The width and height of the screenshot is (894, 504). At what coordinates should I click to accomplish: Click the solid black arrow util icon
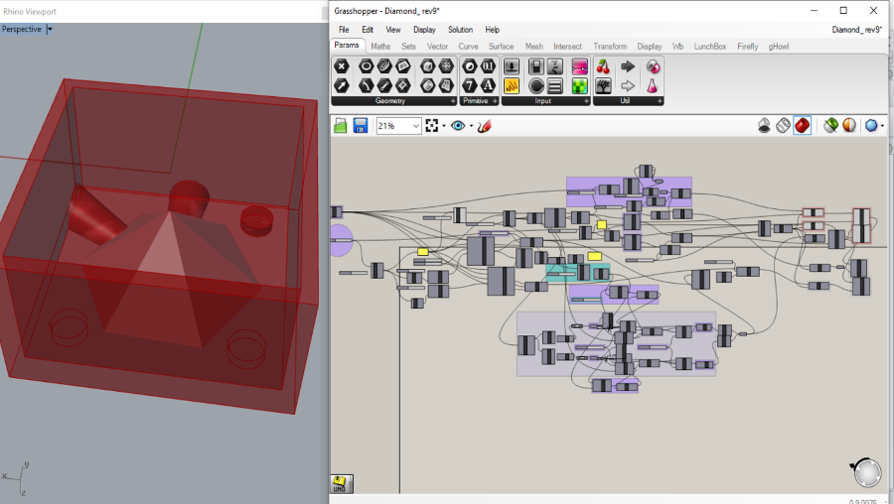tap(628, 66)
